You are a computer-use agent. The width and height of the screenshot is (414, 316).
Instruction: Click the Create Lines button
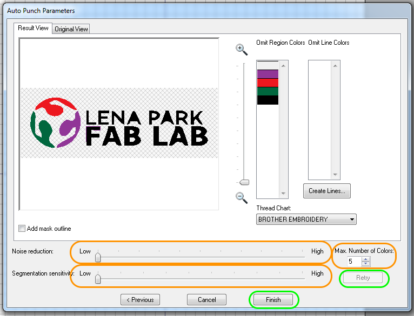(x=327, y=191)
